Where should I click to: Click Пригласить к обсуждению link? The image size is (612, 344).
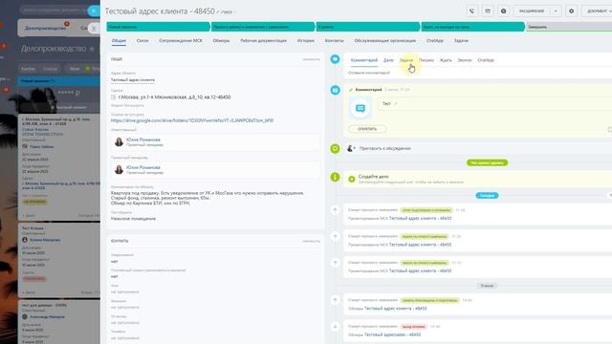click(384, 148)
